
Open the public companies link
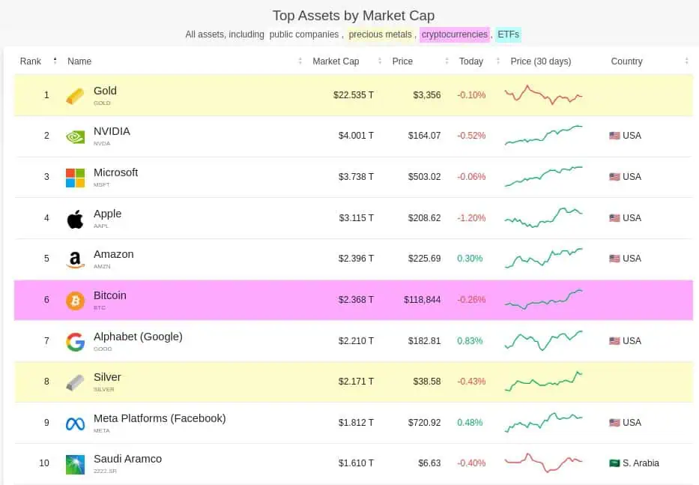304,34
